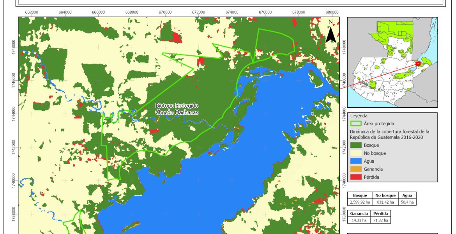Select the Área protegida green outline symbol

(x=357, y=124)
